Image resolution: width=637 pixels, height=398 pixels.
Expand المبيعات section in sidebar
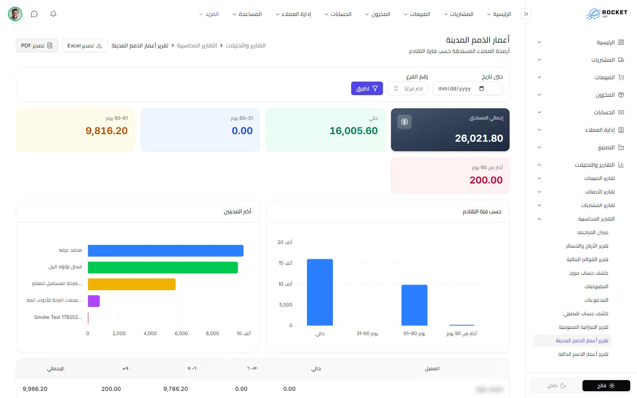point(539,77)
